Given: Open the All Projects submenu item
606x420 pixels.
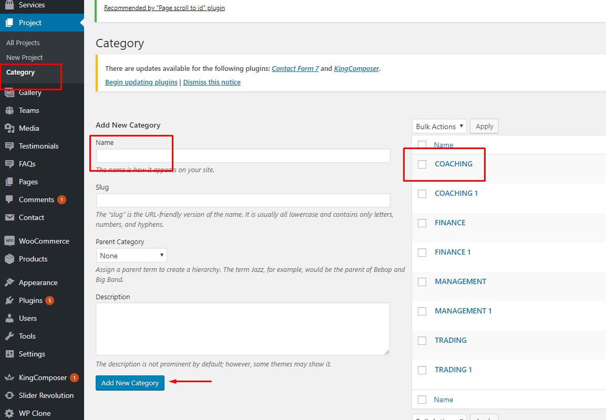Looking at the screenshot, I should point(23,43).
